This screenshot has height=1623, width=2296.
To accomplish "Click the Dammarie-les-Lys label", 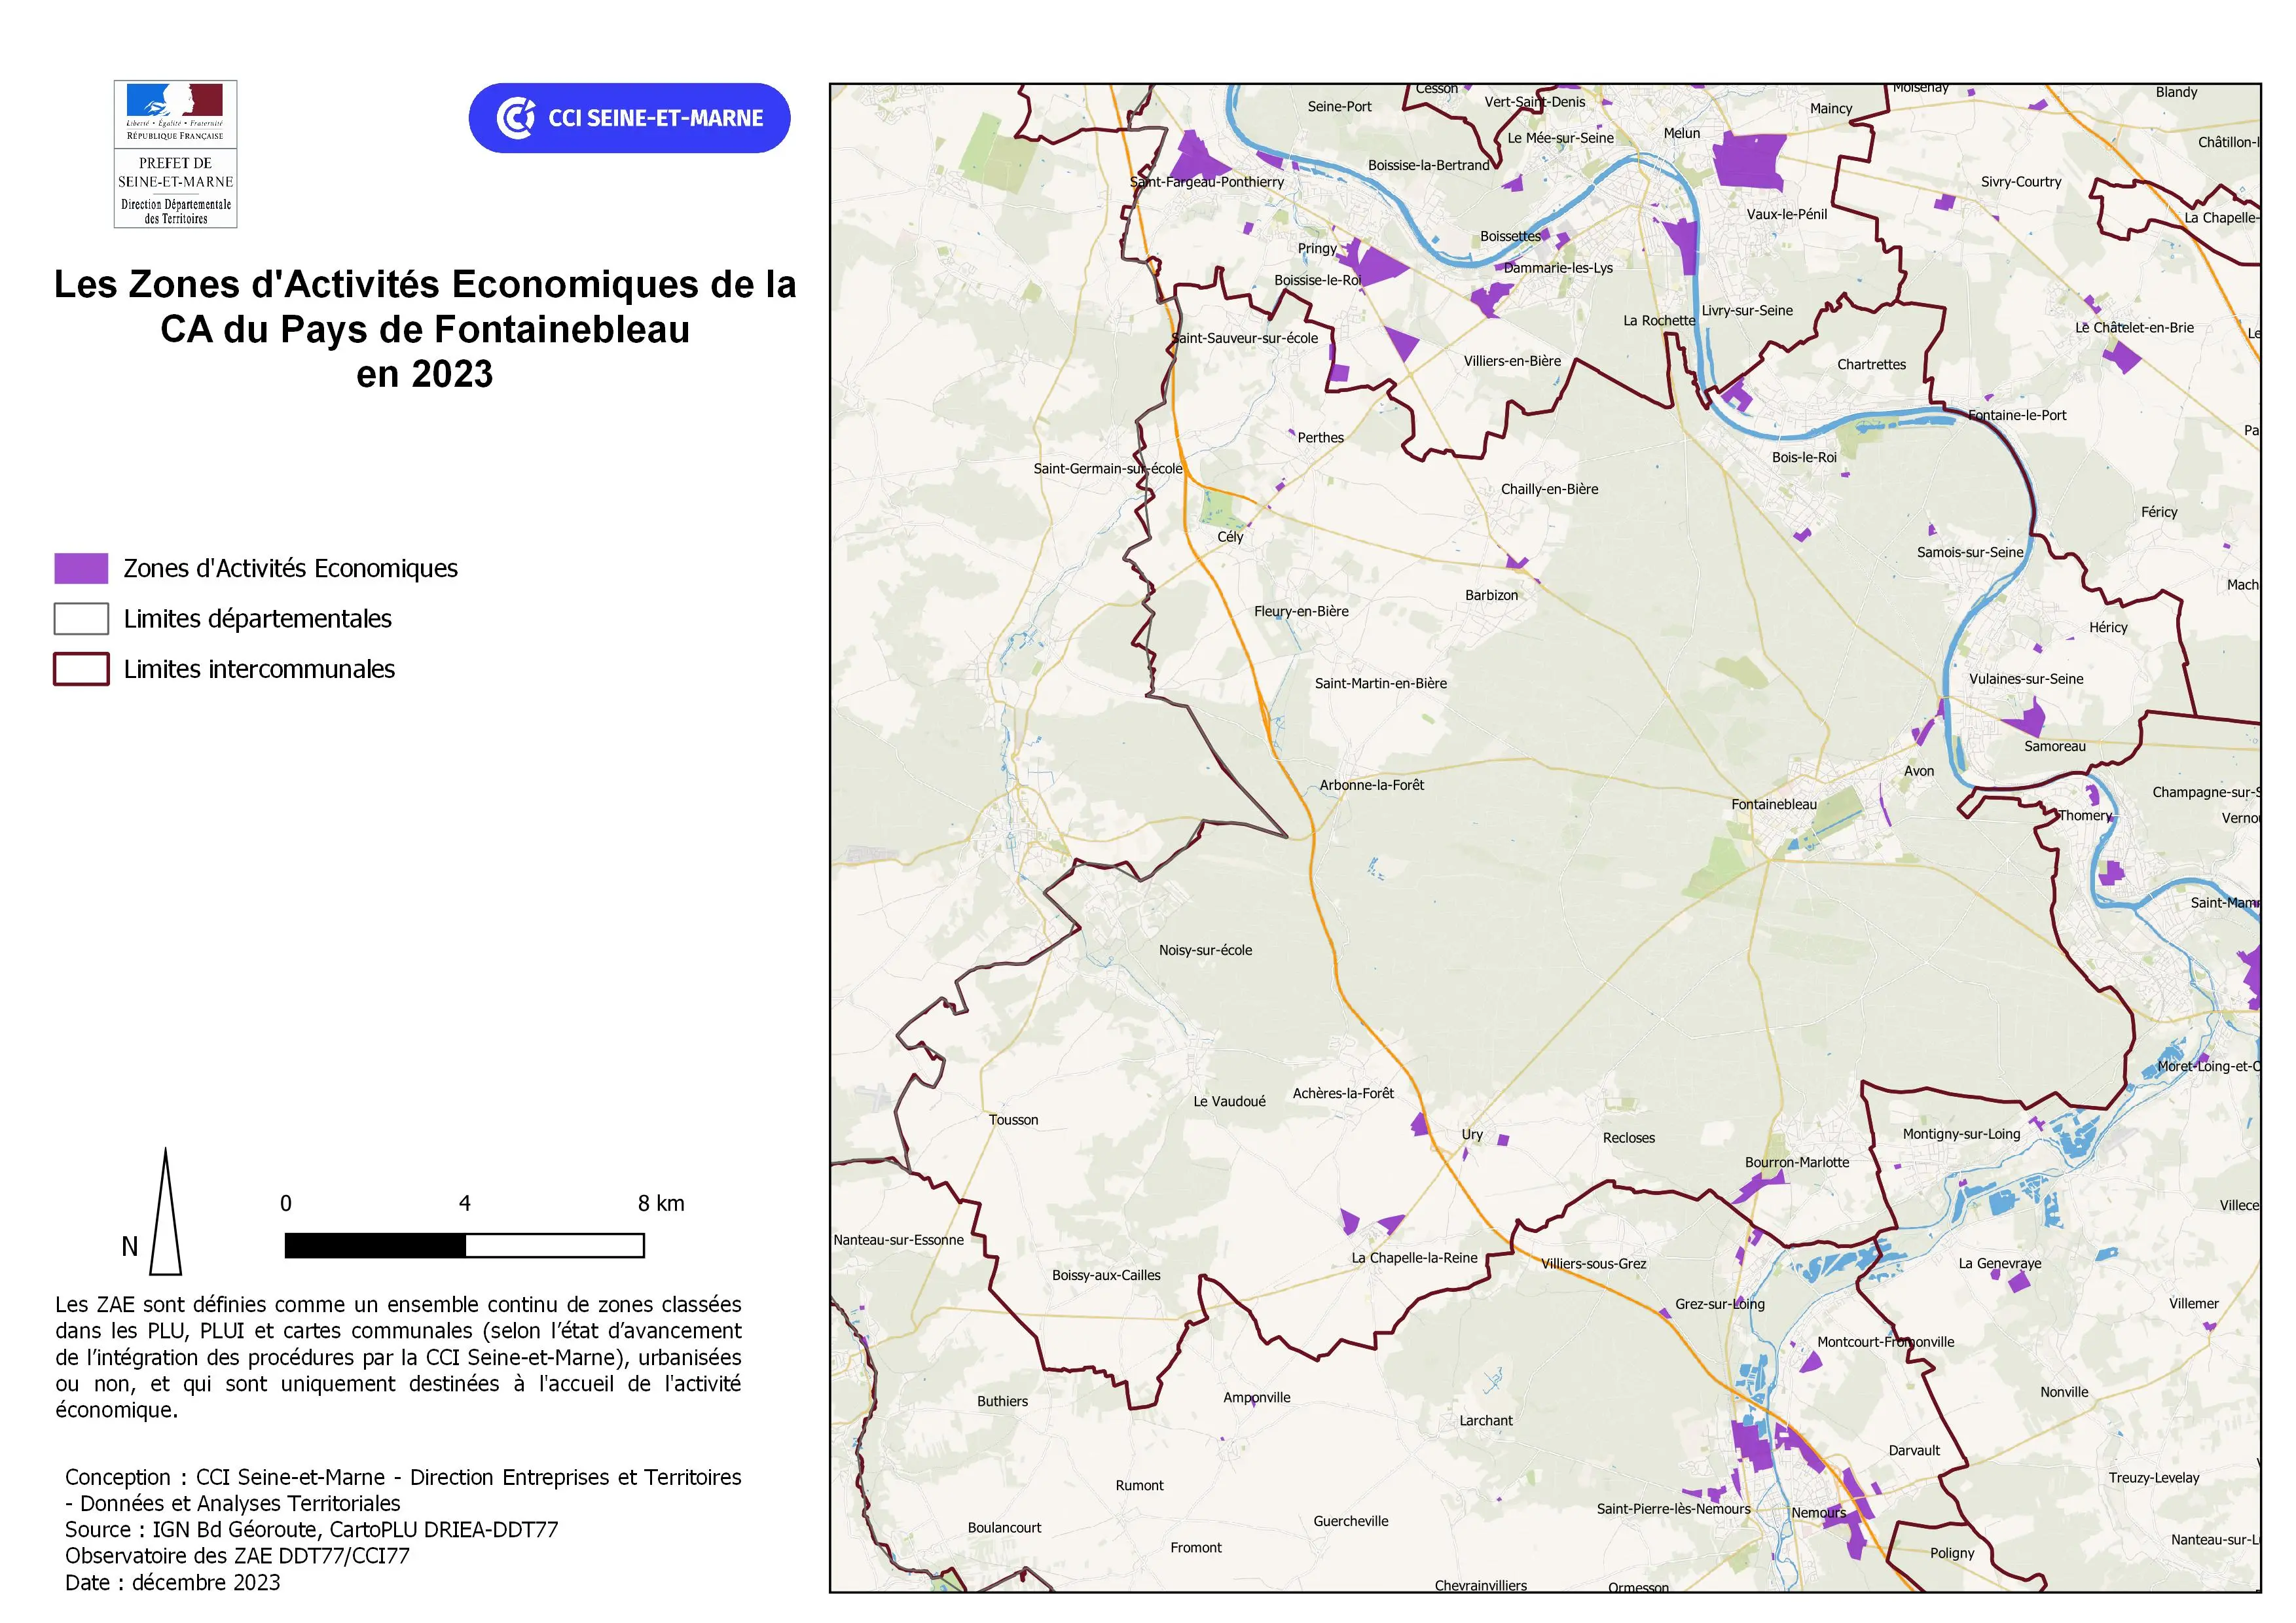I will [x=1558, y=267].
